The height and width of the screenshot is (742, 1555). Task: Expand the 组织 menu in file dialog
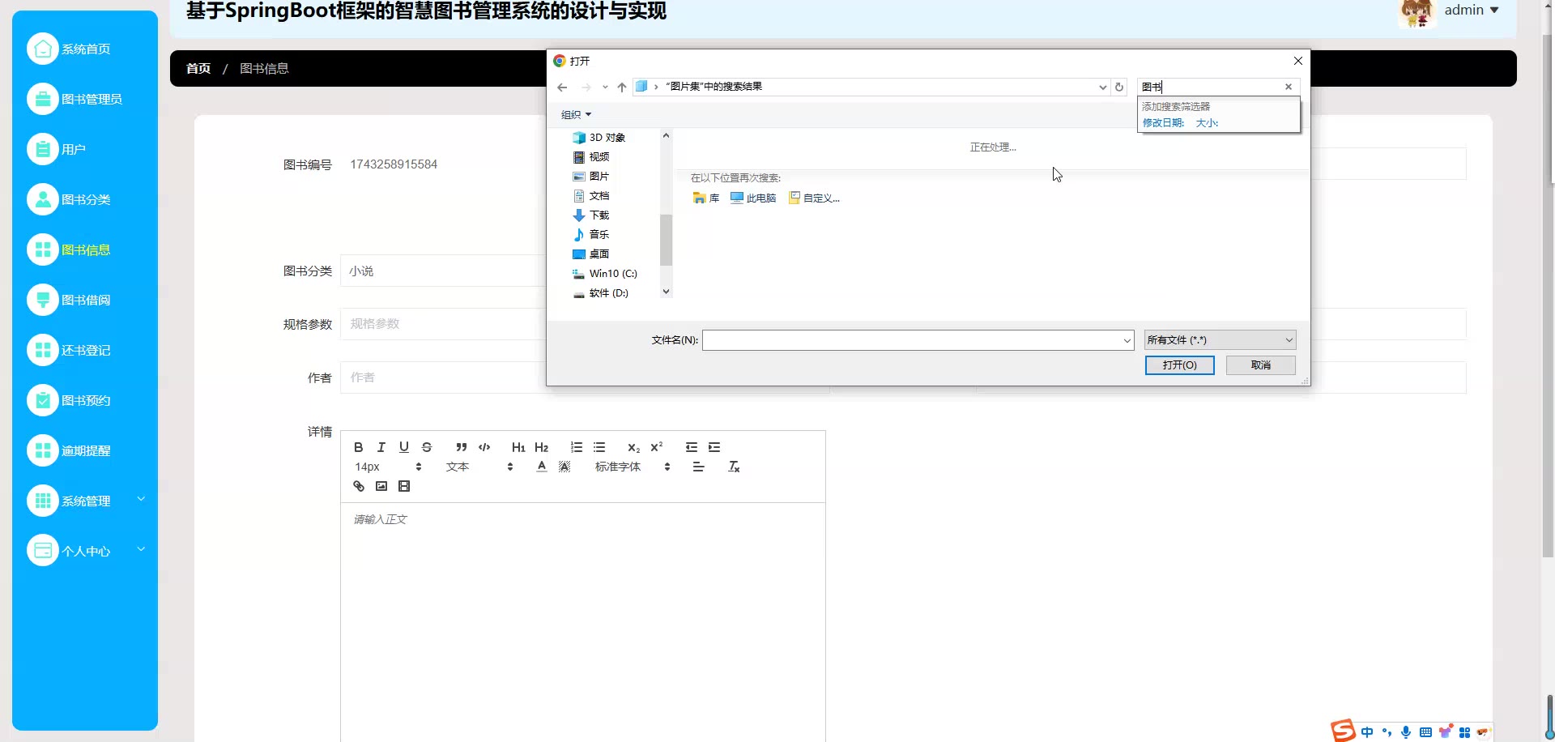click(x=576, y=114)
